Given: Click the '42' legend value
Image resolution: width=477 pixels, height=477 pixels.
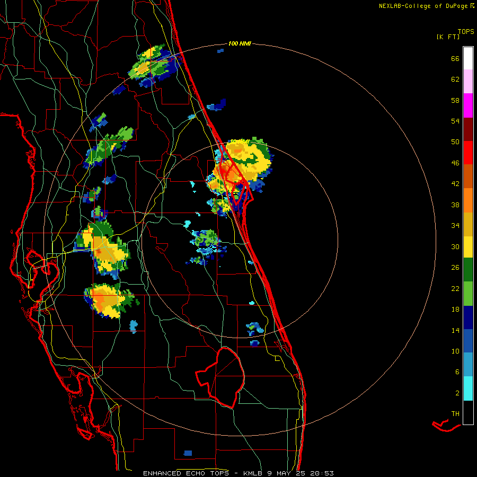Looking at the screenshot, I should pos(455,184).
